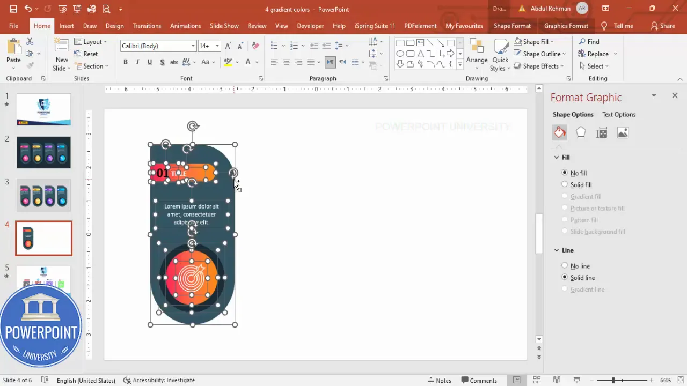Select Picture tab icon in pane
The height and width of the screenshot is (386, 687).
pyautogui.click(x=623, y=132)
